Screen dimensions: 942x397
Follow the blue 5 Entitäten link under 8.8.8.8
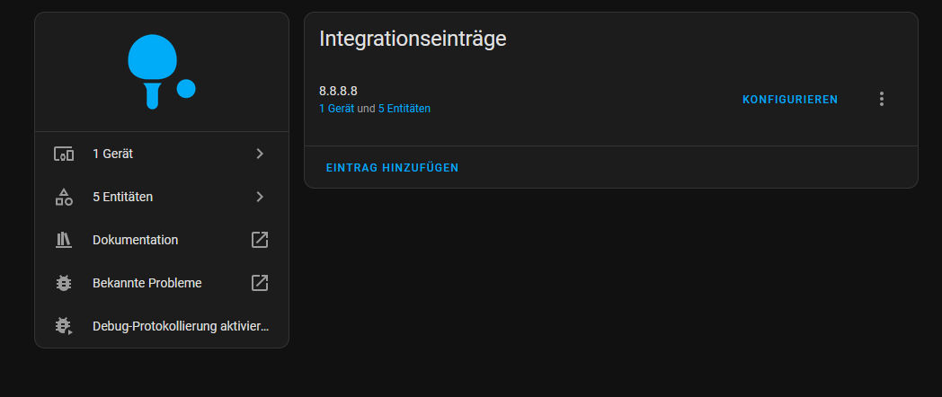click(x=404, y=109)
